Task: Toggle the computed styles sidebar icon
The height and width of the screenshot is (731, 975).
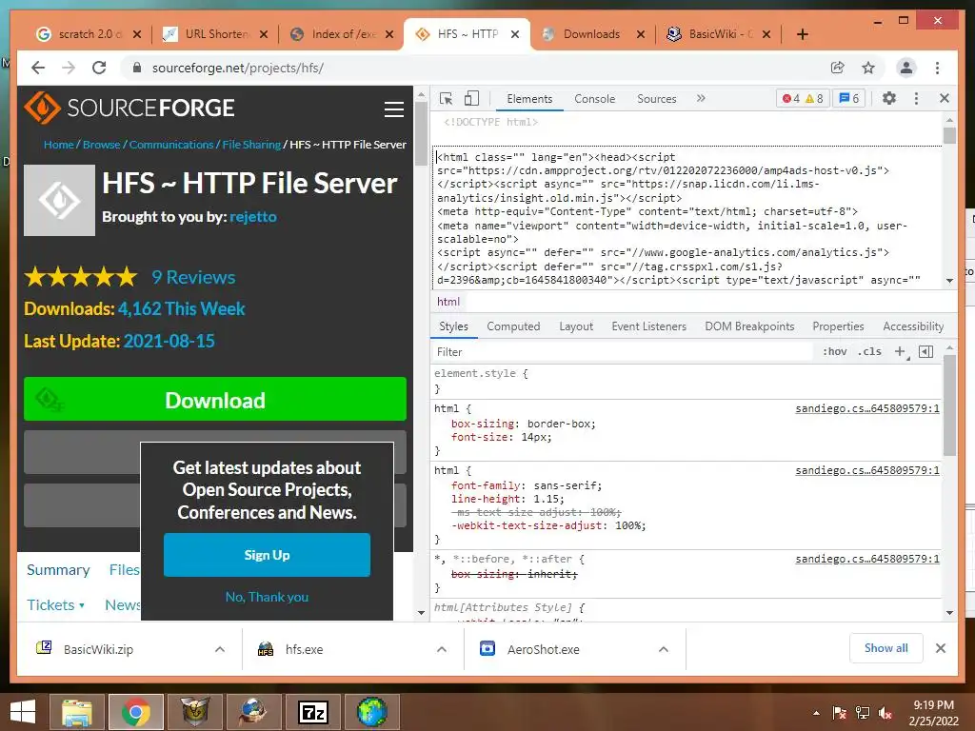Action: pyautogui.click(x=925, y=352)
